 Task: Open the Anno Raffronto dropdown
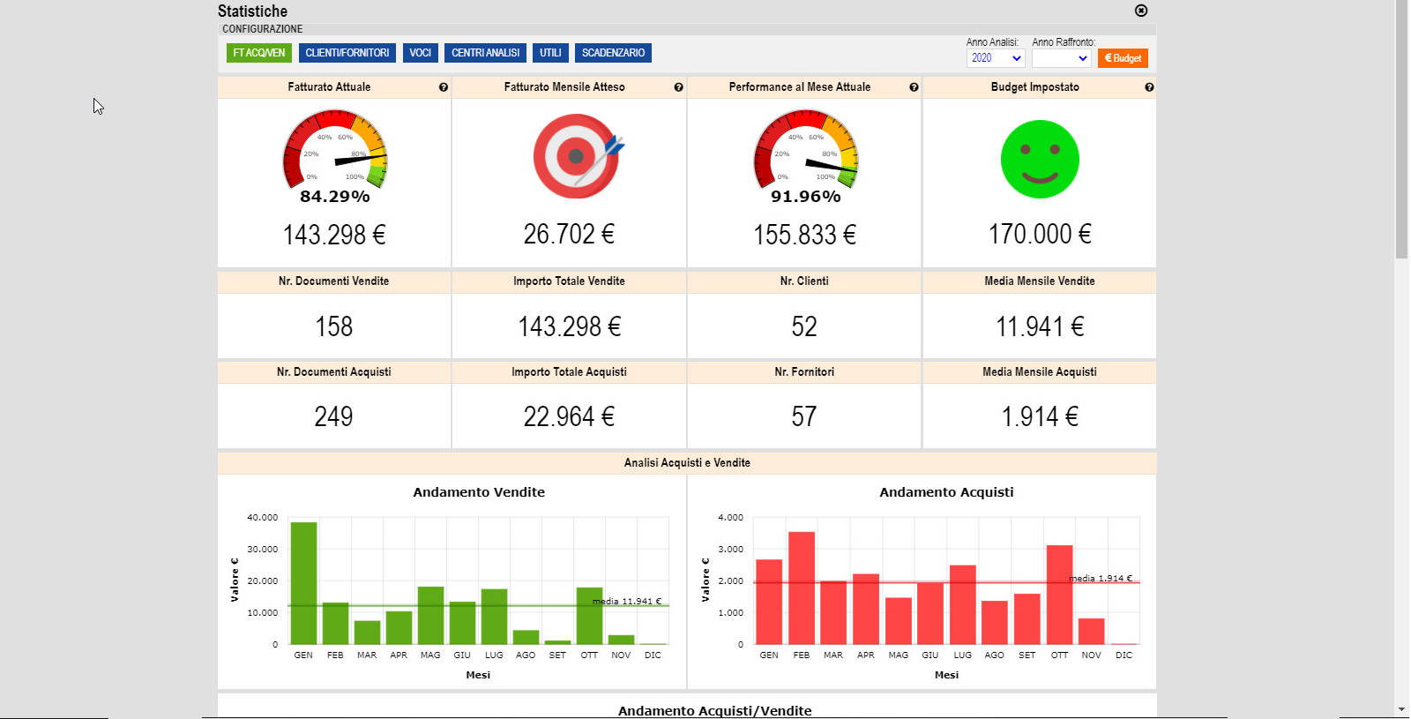(x=1061, y=58)
